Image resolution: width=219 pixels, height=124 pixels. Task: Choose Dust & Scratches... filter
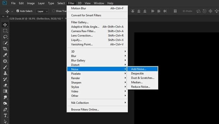142,78
